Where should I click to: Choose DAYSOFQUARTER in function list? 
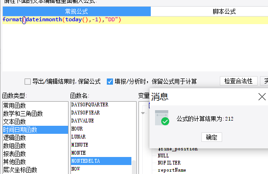[101, 104]
